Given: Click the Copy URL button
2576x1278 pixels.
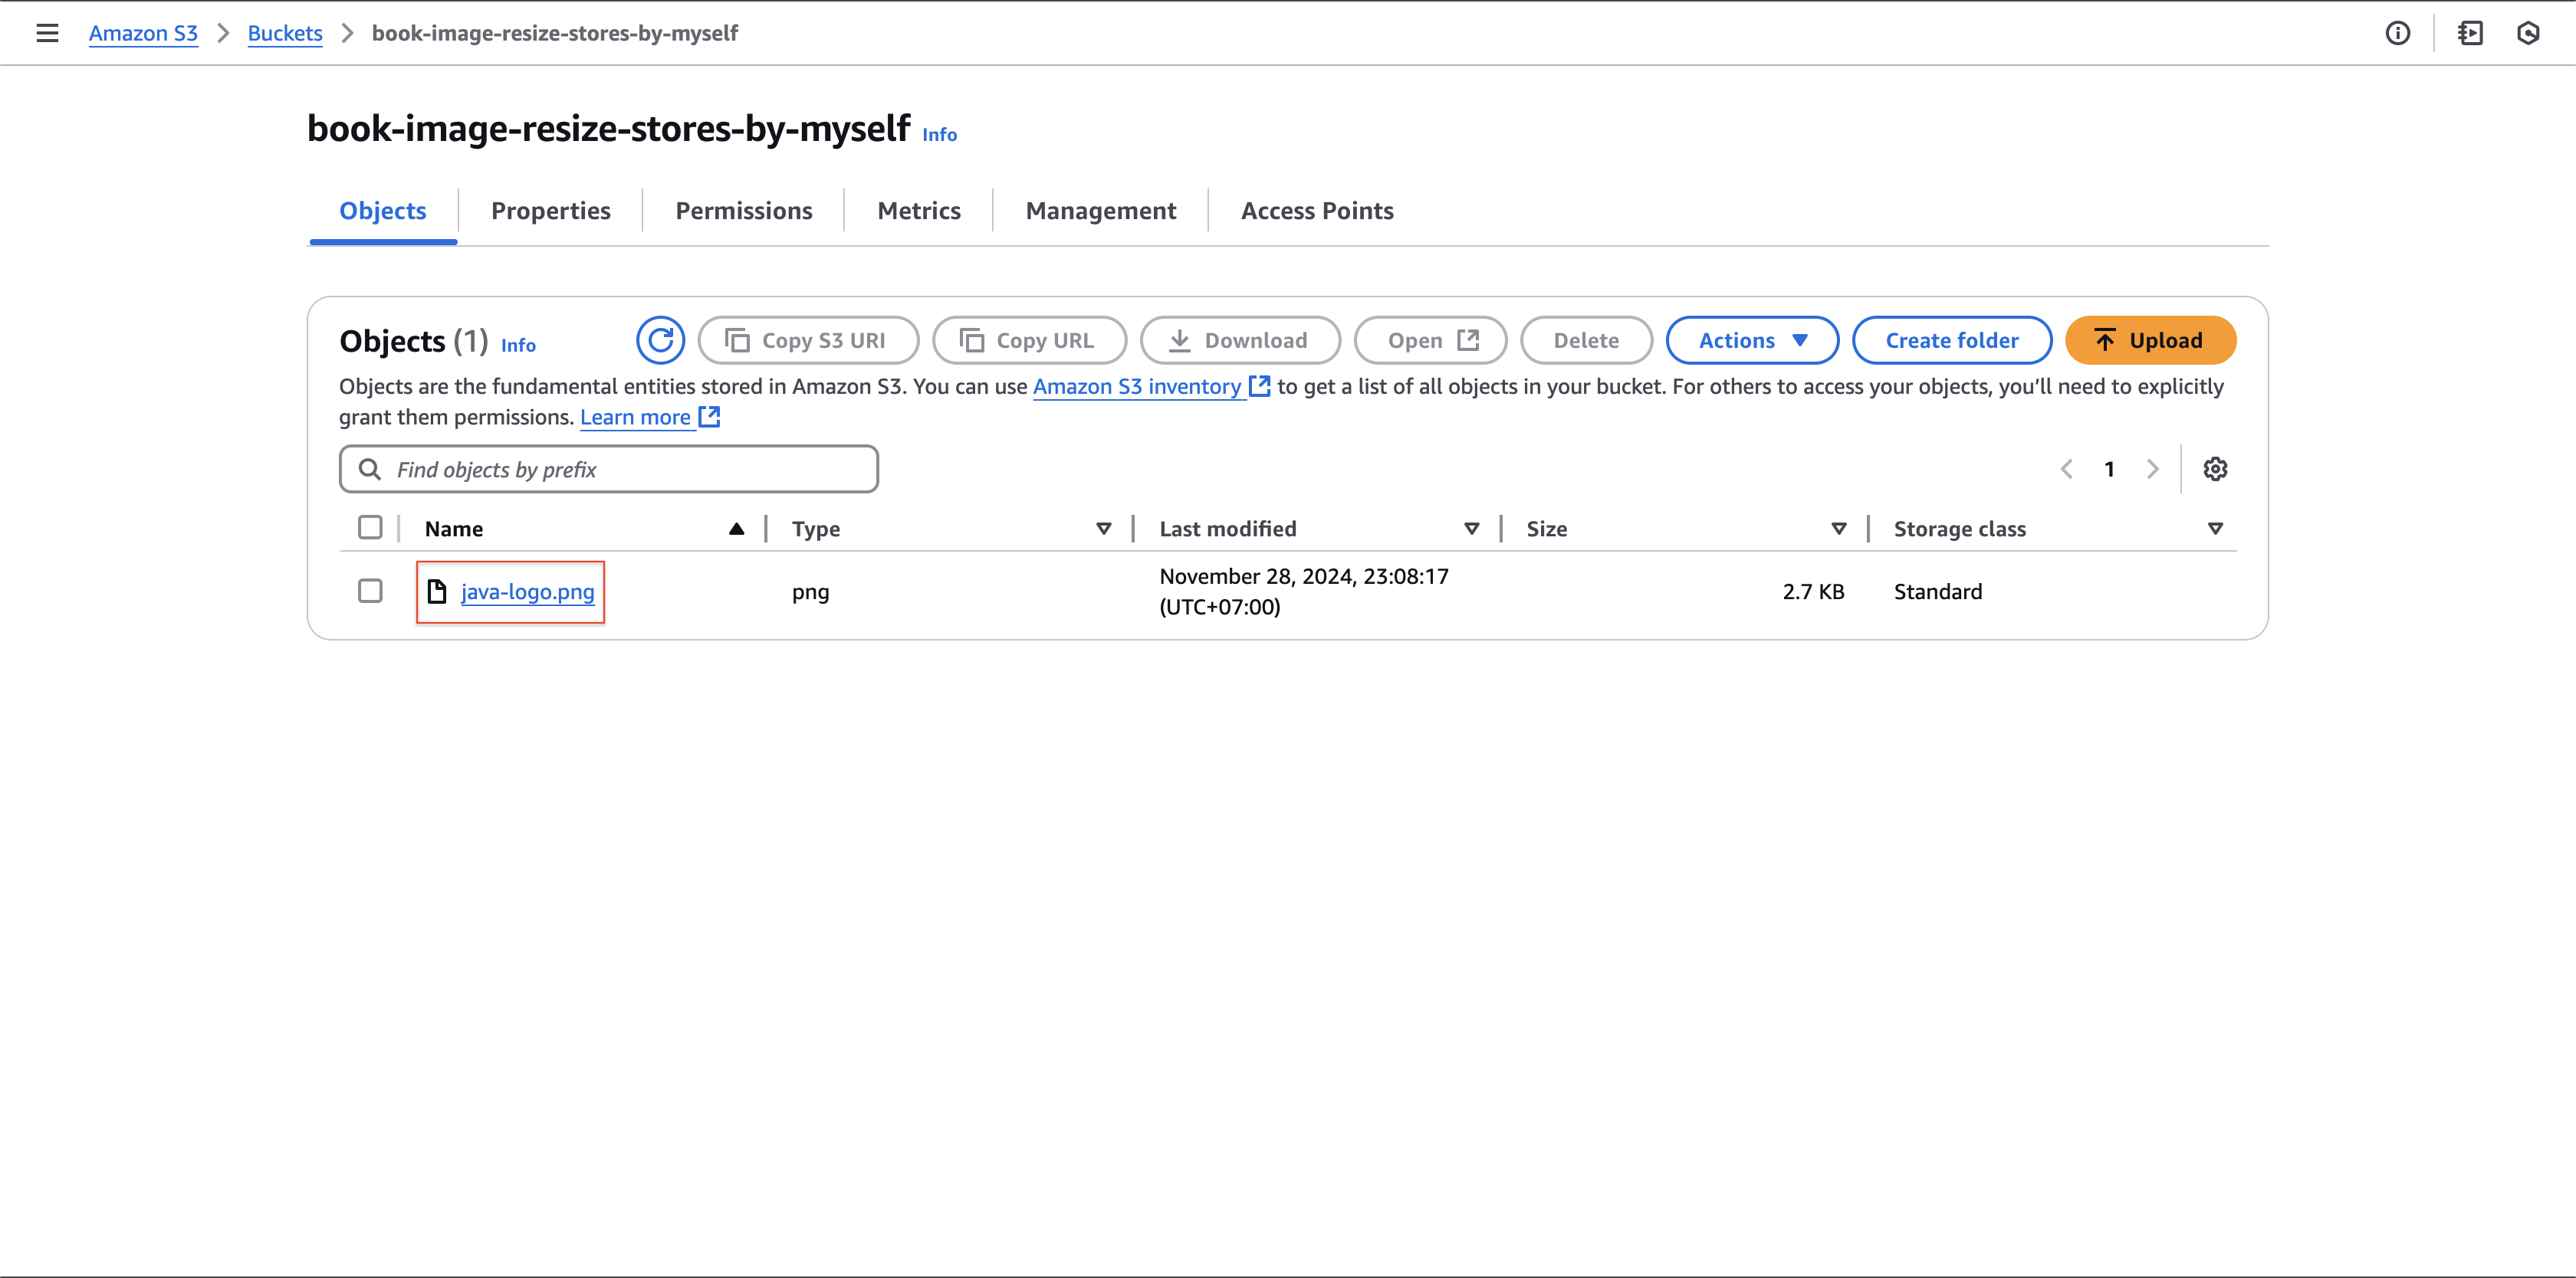Looking at the screenshot, I should point(1029,341).
